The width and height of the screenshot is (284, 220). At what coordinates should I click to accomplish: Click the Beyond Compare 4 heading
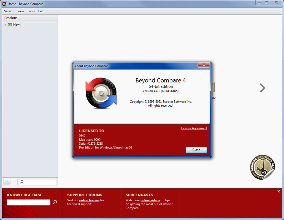161,80
